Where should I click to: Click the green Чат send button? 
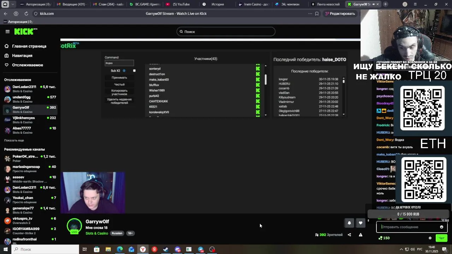tap(441, 238)
